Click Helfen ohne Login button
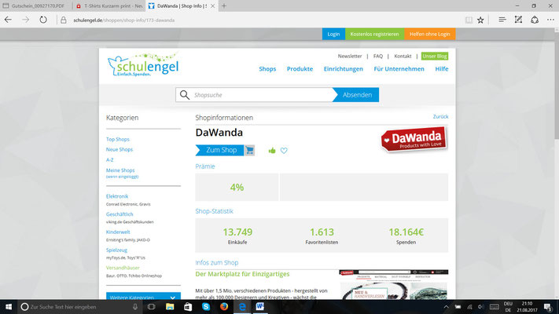The image size is (559, 314). click(x=429, y=34)
